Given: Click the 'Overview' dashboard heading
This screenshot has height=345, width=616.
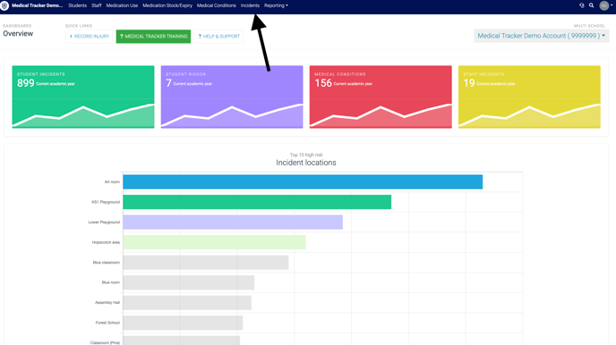Looking at the screenshot, I should point(18,34).
